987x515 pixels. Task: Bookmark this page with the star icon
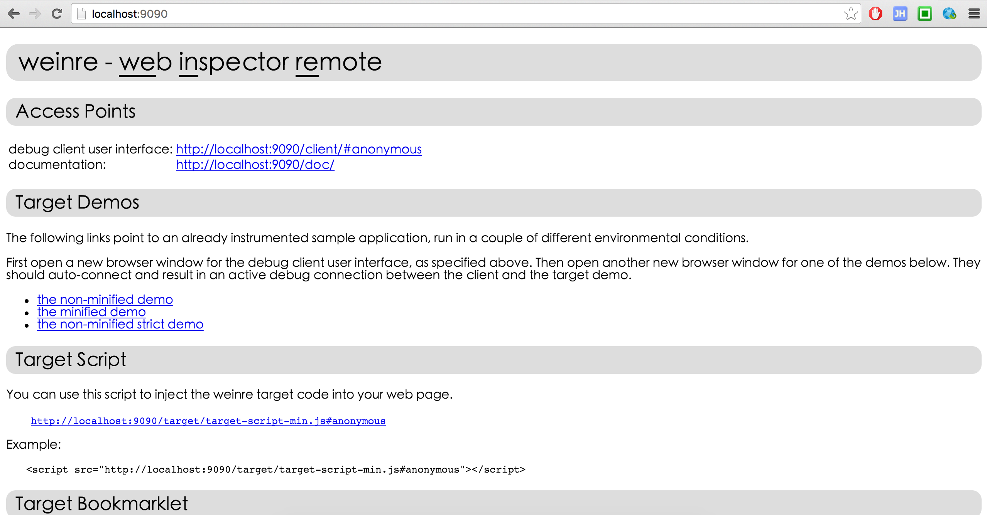[850, 14]
